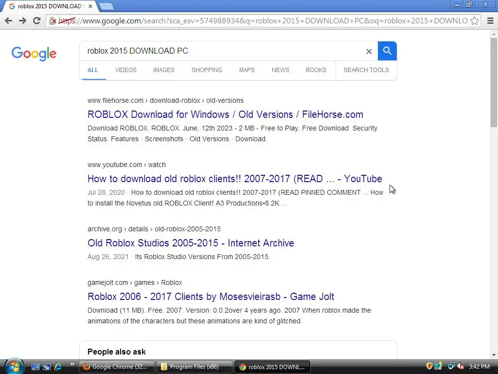Open the Chrome hamburger menu
Image resolution: width=498 pixels, height=374 pixels.
click(x=490, y=21)
